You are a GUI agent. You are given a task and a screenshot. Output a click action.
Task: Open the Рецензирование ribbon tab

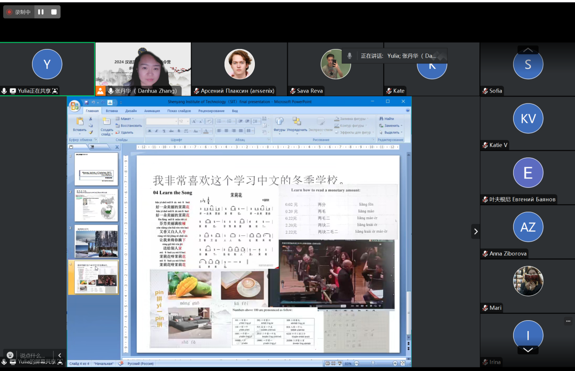(211, 111)
